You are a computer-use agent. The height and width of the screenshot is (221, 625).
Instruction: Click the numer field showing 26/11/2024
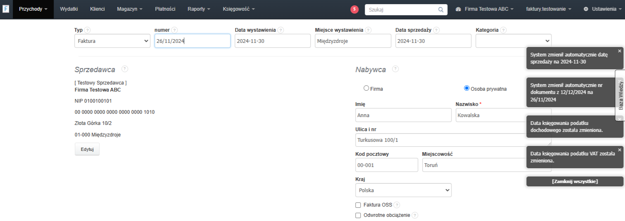(x=192, y=41)
